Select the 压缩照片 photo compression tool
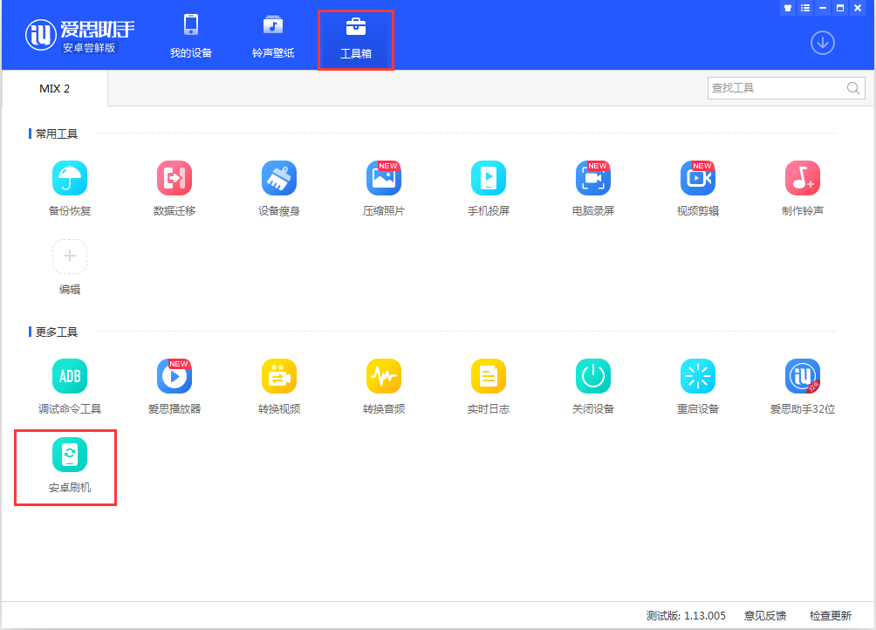The height and width of the screenshot is (630, 876). click(384, 179)
